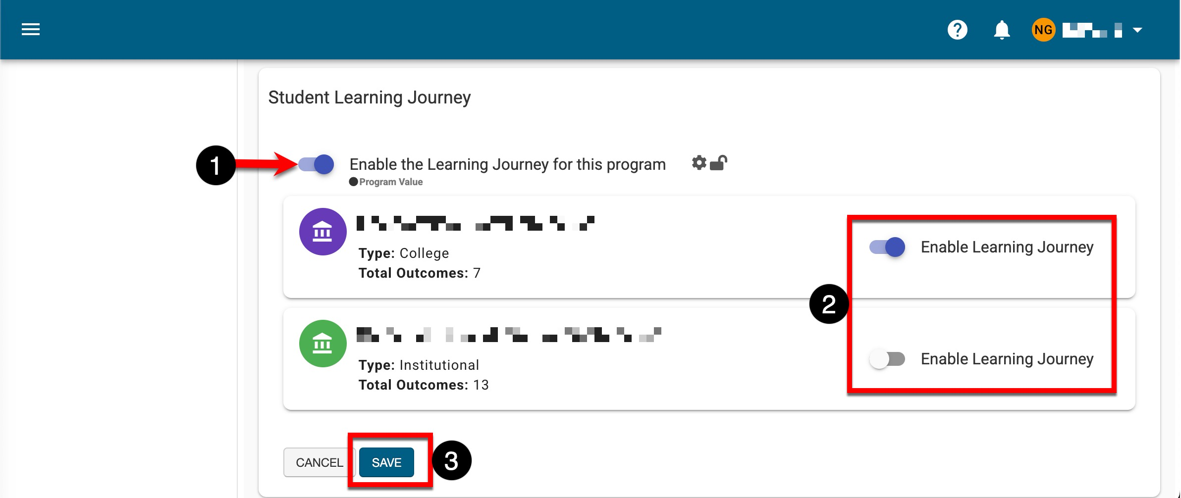Viewport: 1181px width, 498px height.
Task: Open the hamburger navigation menu
Action: [x=31, y=30]
